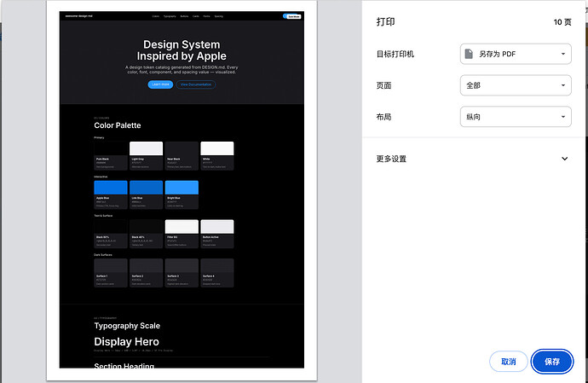Click the 保存 button
Screen dimensions: 588x383
(552, 362)
